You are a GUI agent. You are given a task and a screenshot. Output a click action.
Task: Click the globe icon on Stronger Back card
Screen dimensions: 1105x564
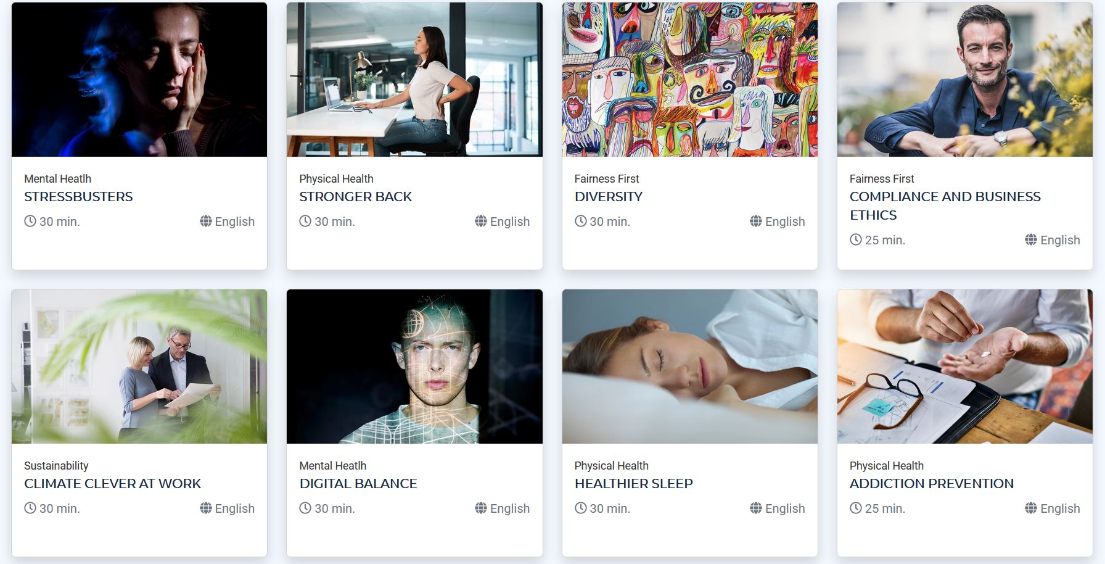pos(481,221)
